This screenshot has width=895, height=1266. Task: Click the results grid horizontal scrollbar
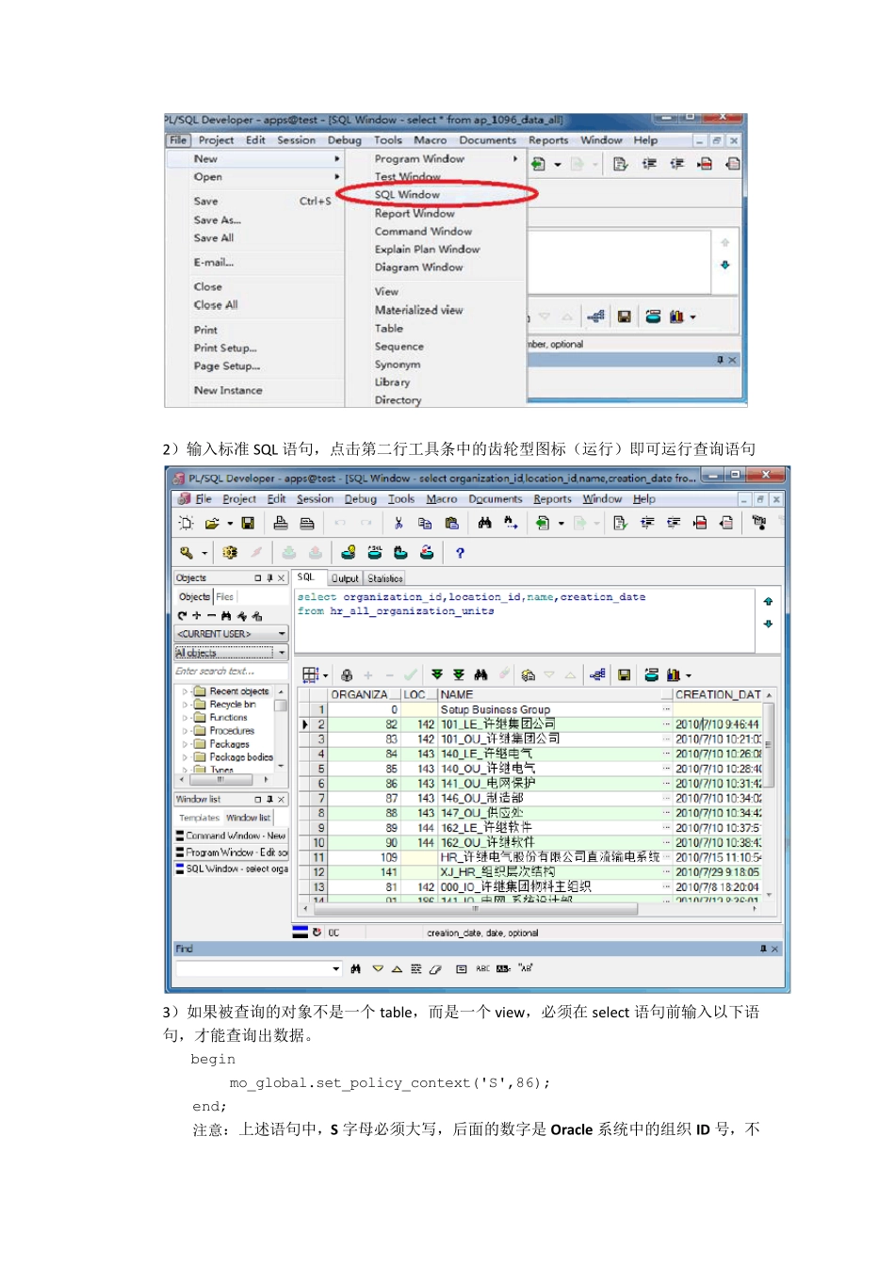[x=529, y=909]
